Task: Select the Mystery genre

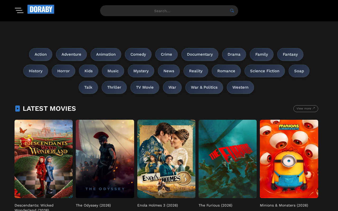Action: pyautogui.click(x=141, y=71)
